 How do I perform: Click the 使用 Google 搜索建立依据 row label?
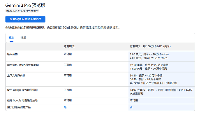[22, 90]
